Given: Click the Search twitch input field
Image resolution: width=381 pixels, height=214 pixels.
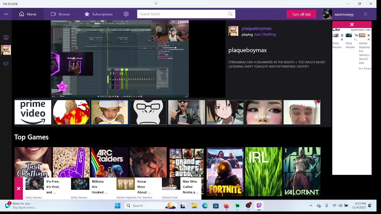Looking at the screenshot, I should tap(182, 14).
